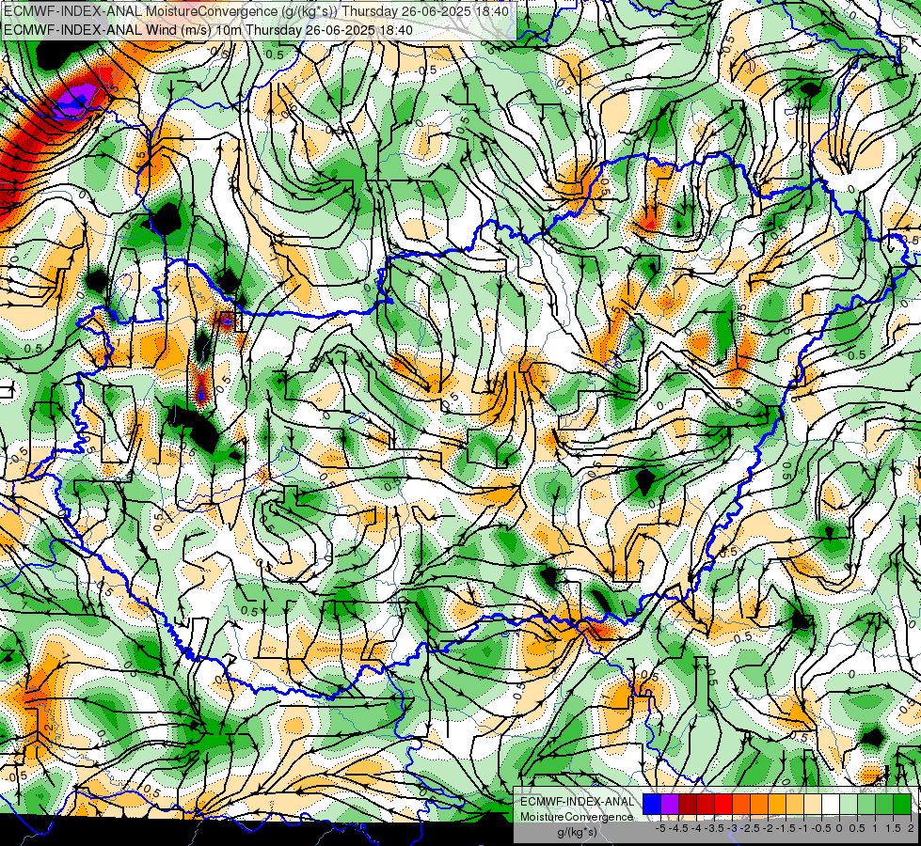This screenshot has width=921, height=846.
Task: Click the MoistureConvergence title line at top
Action: click(256, 11)
